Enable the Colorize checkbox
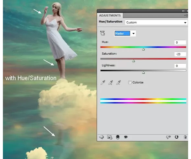Image resolution: width=191 pixels, height=159 pixels. click(130, 82)
